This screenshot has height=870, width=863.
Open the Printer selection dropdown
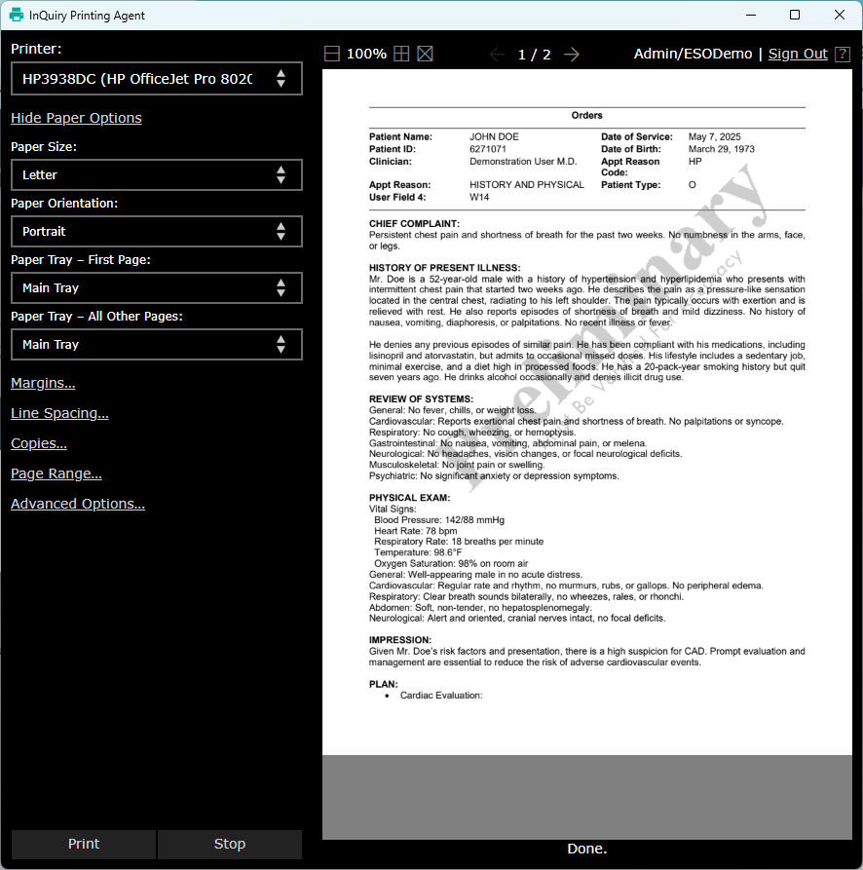pos(157,79)
